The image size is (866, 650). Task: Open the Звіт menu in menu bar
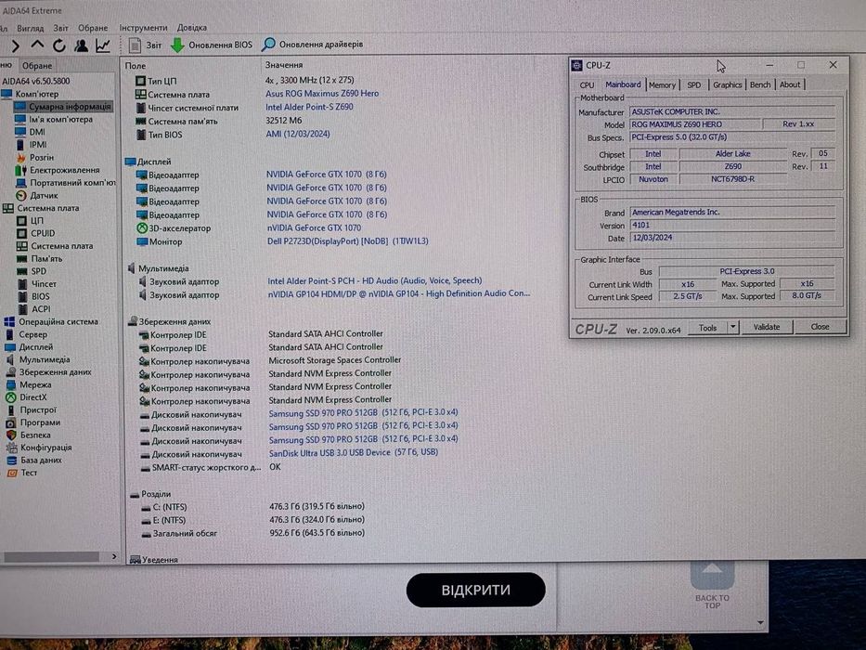tap(60, 28)
